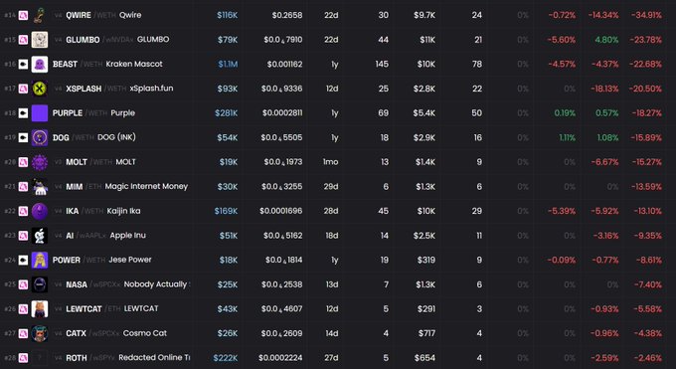
Task: Open the CATX Cosmo Cat logo
Action: tap(40, 333)
